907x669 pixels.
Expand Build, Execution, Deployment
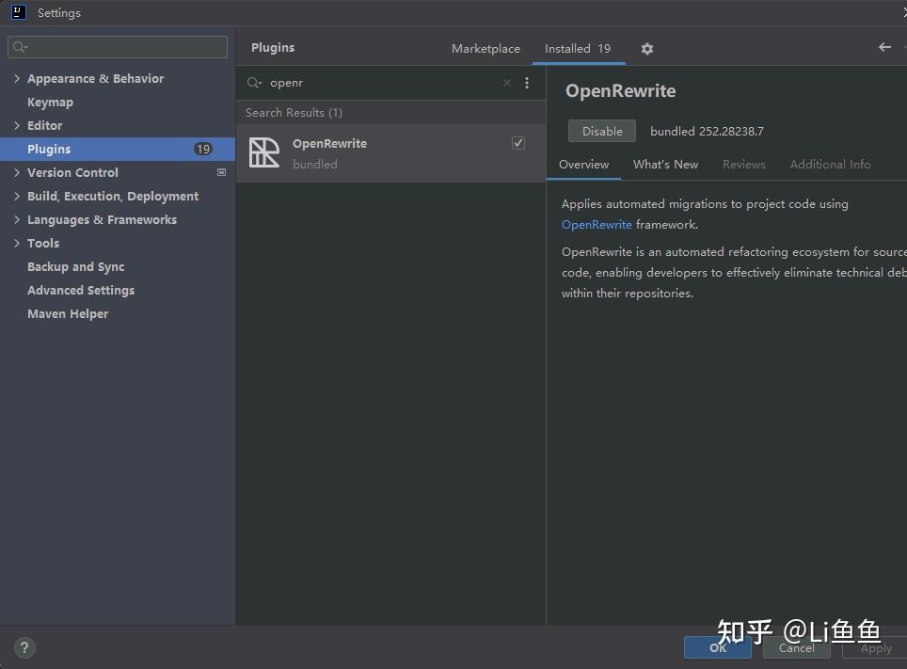tap(15, 196)
